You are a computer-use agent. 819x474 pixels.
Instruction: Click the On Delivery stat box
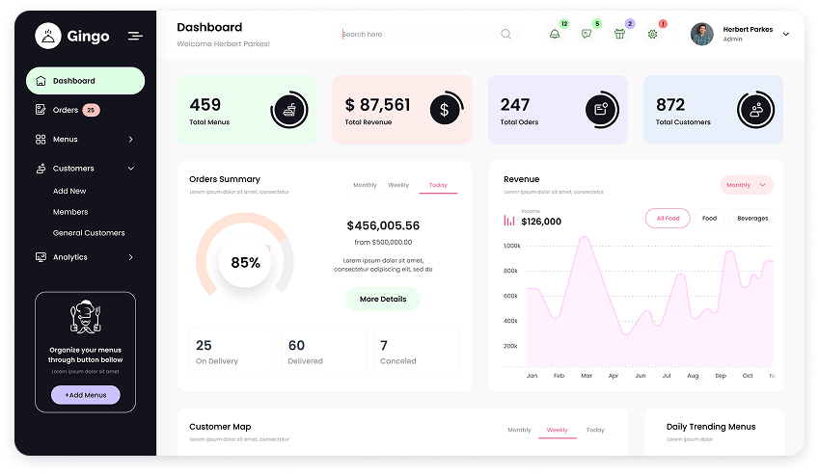[232, 350]
